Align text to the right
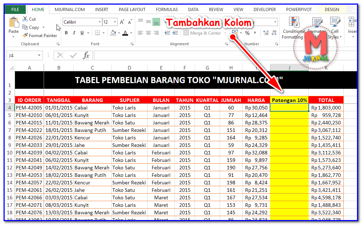The image size is (362, 225). pos(156,33)
